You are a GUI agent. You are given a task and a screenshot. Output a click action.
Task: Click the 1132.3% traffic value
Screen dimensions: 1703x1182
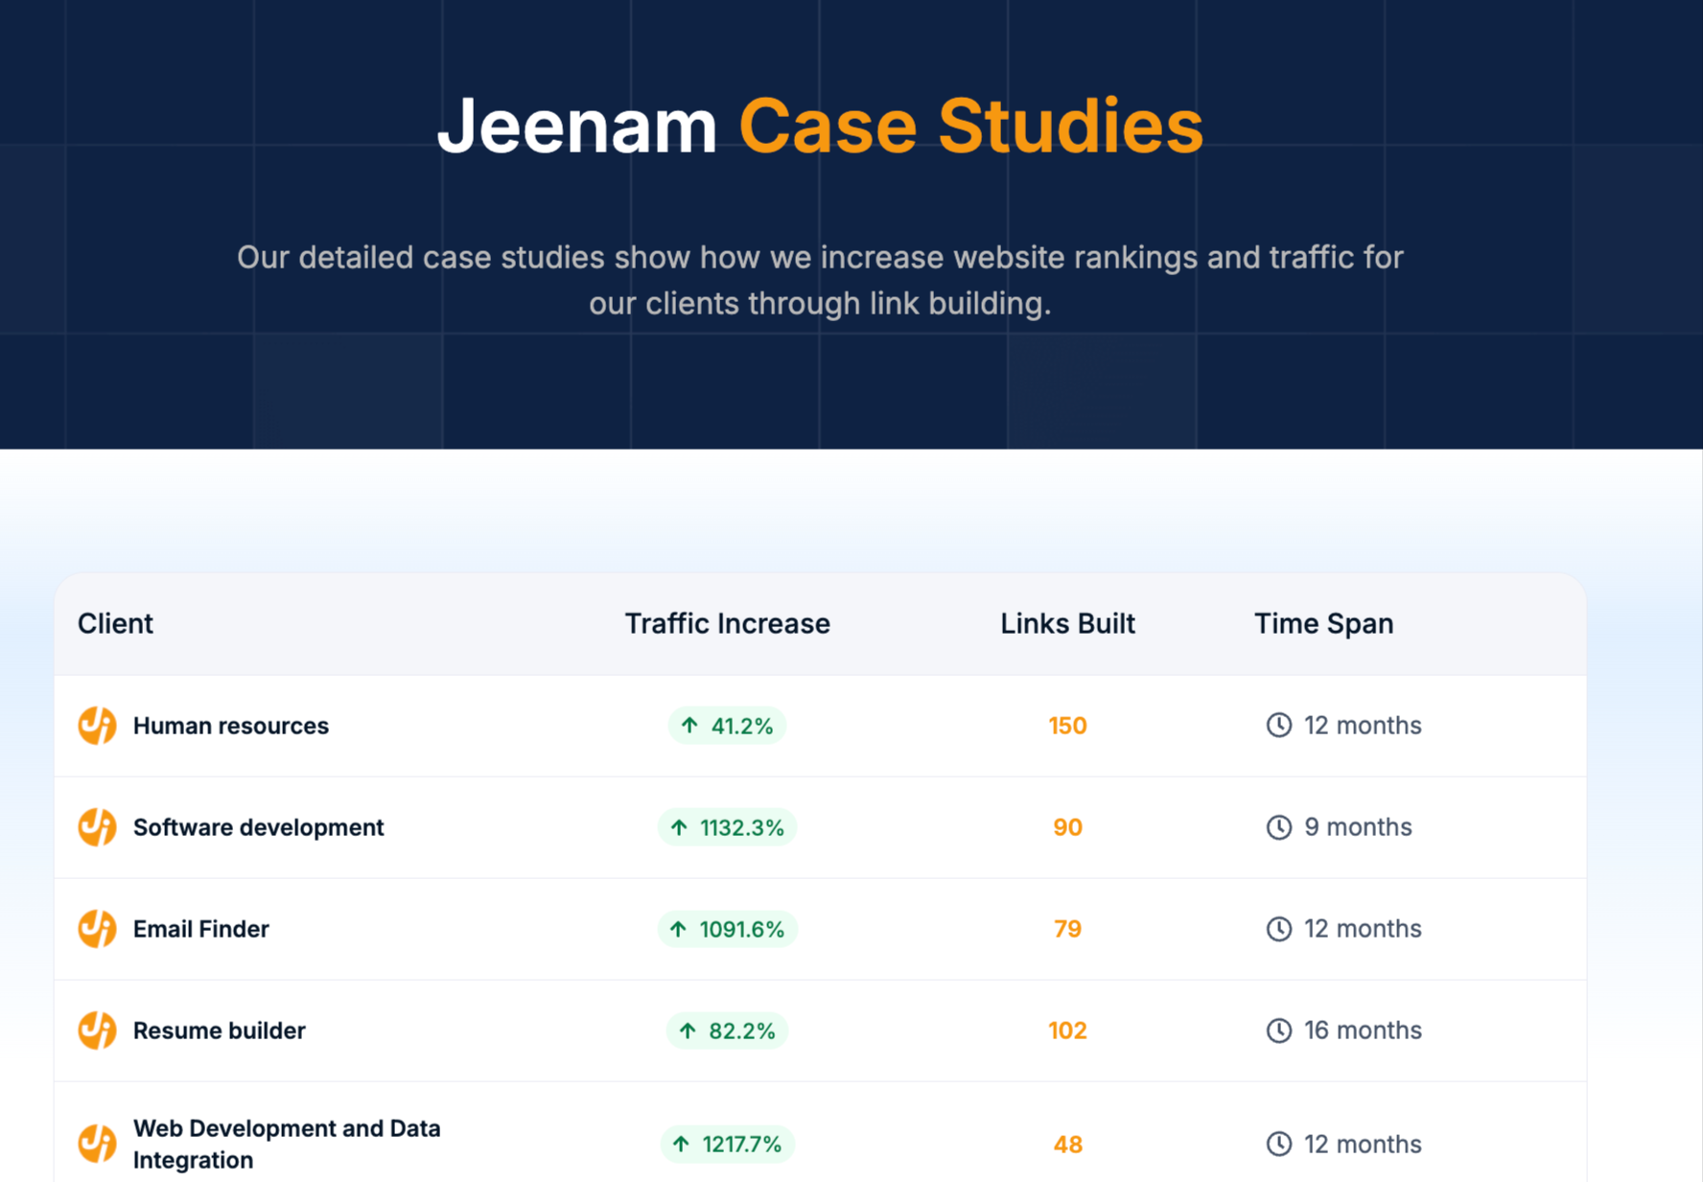click(x=741, y=827)
